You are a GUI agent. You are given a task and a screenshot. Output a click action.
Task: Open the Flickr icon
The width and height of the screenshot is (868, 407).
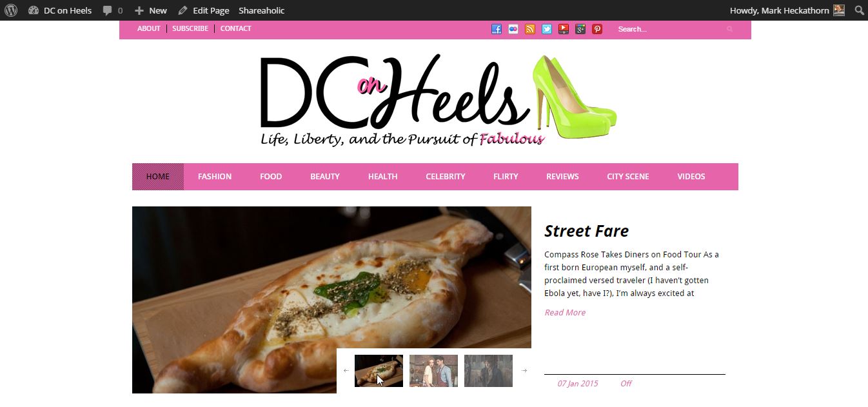click(513, 29)
